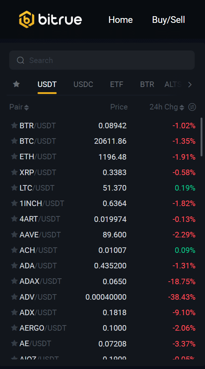Click the switch icon beside 24h Chg
The width and height of the screenshot is (205, 369).
pyautogui.click(x=192, y=107)
